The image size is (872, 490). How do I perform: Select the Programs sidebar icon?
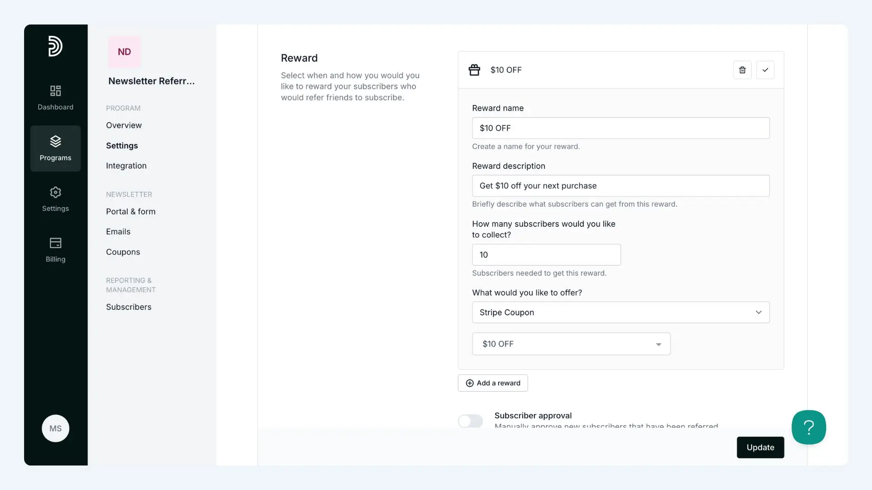55,148
